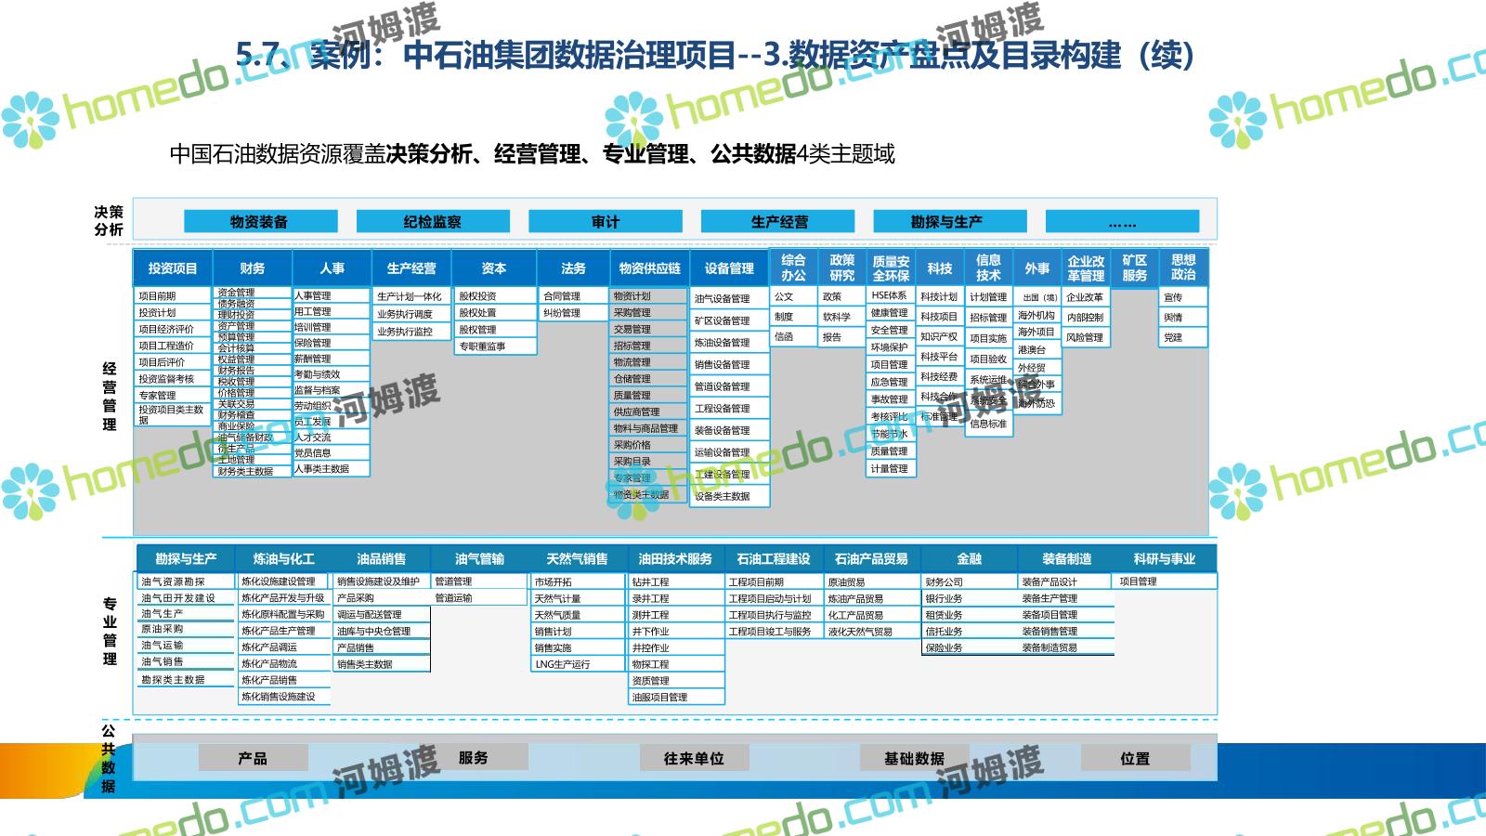Click the 油气资源勘探 cell
The height and width of the screenshot is (836, 1486).
click(185, 581)
